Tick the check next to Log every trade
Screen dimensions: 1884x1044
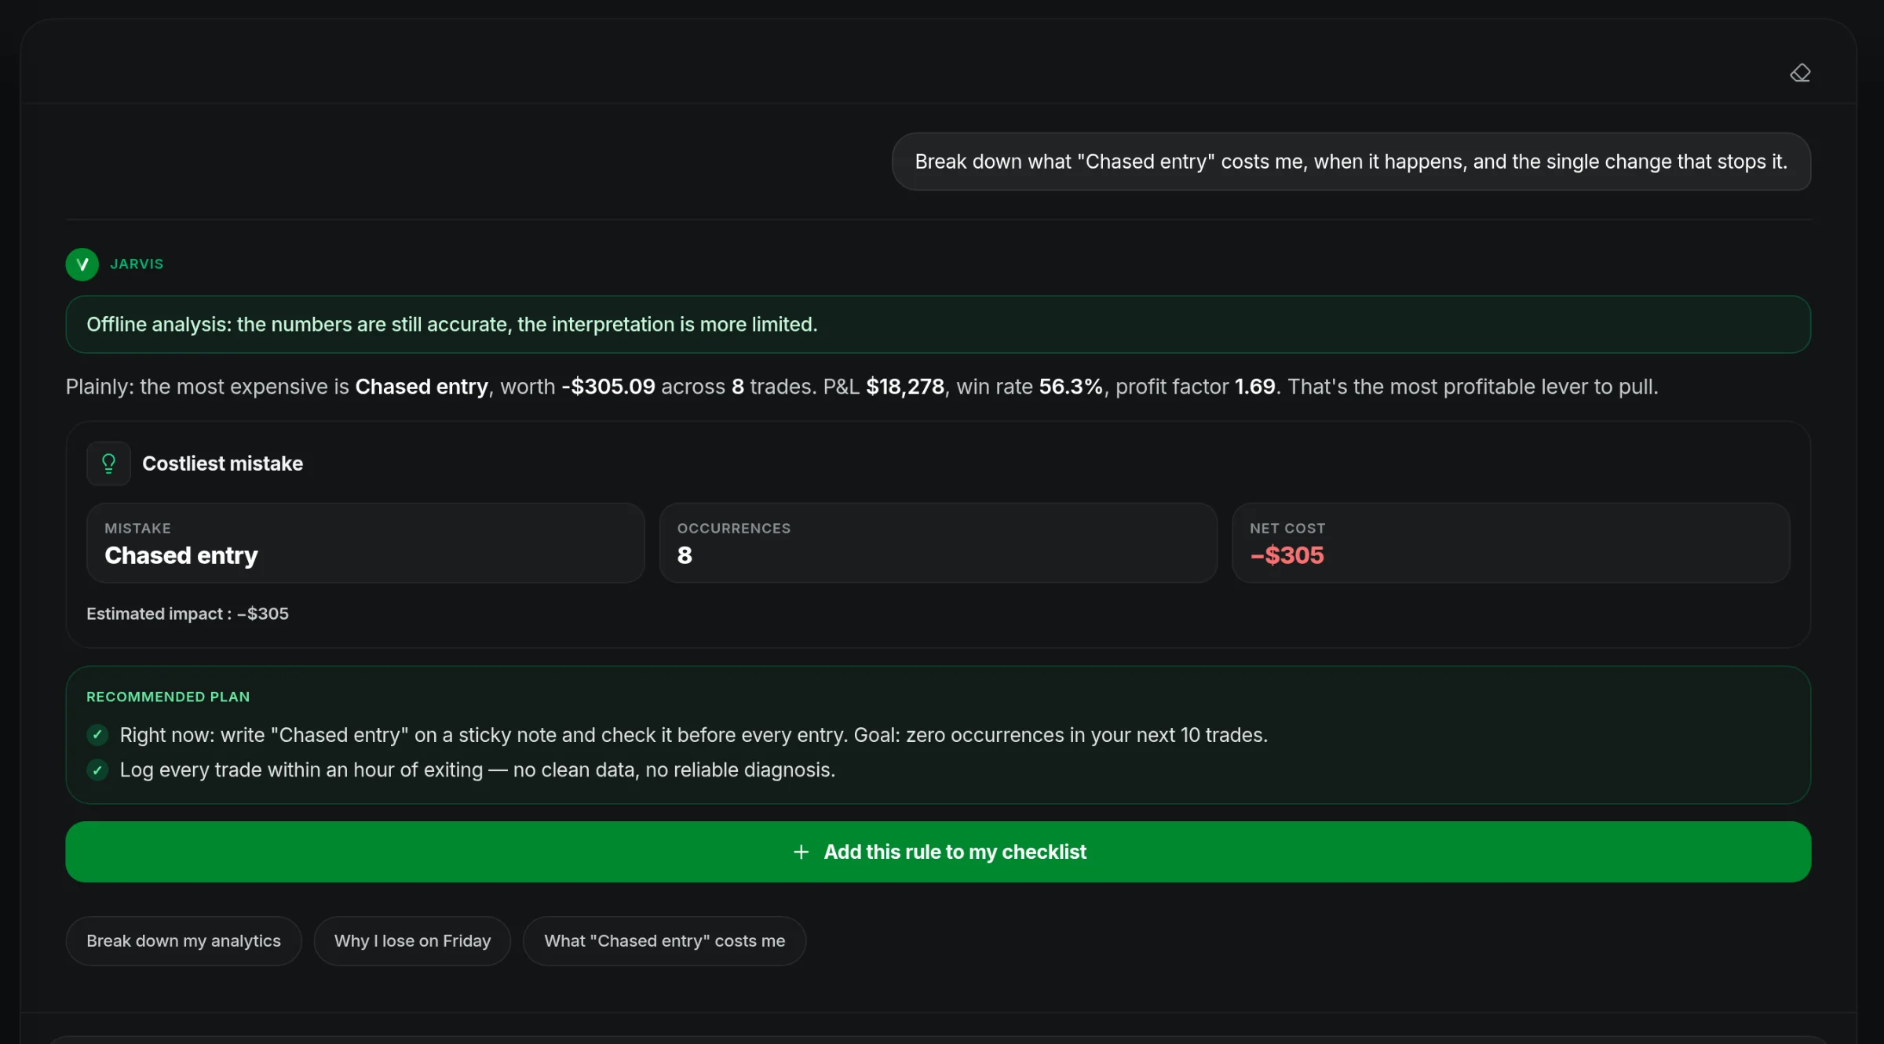[97, 770]
